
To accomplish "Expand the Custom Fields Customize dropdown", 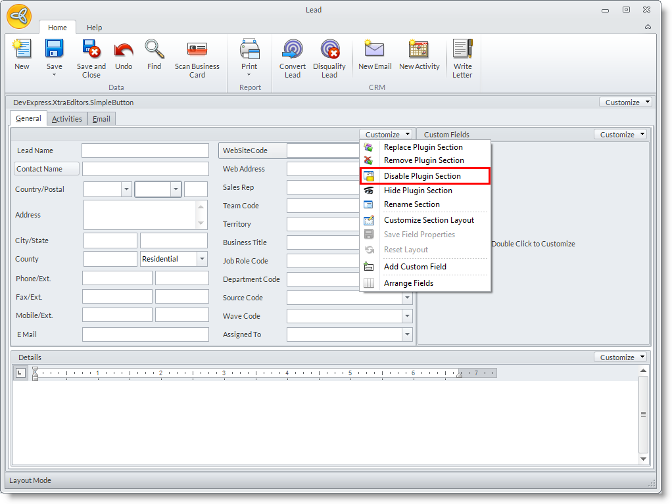I will tap(620, 135).
